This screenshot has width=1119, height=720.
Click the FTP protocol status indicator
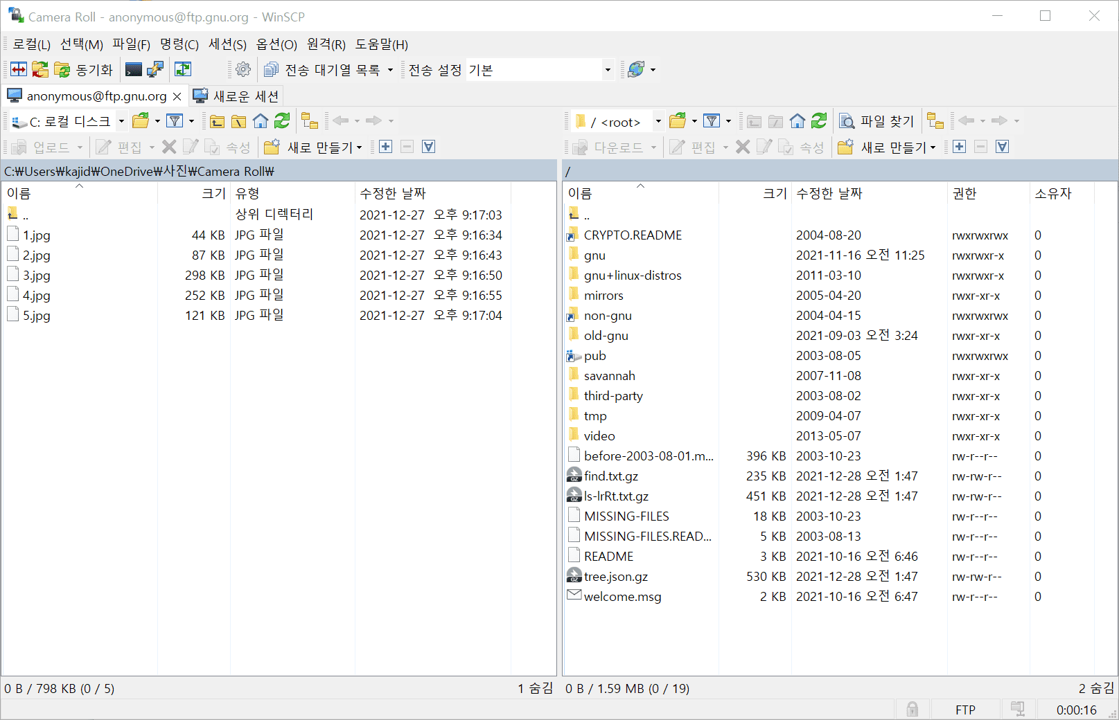pos(965,710)
